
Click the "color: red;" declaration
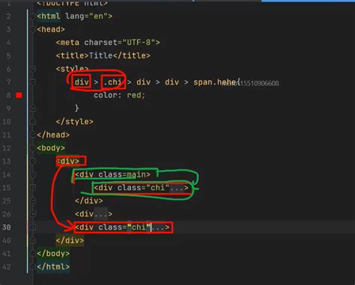[x=119, y=95]
